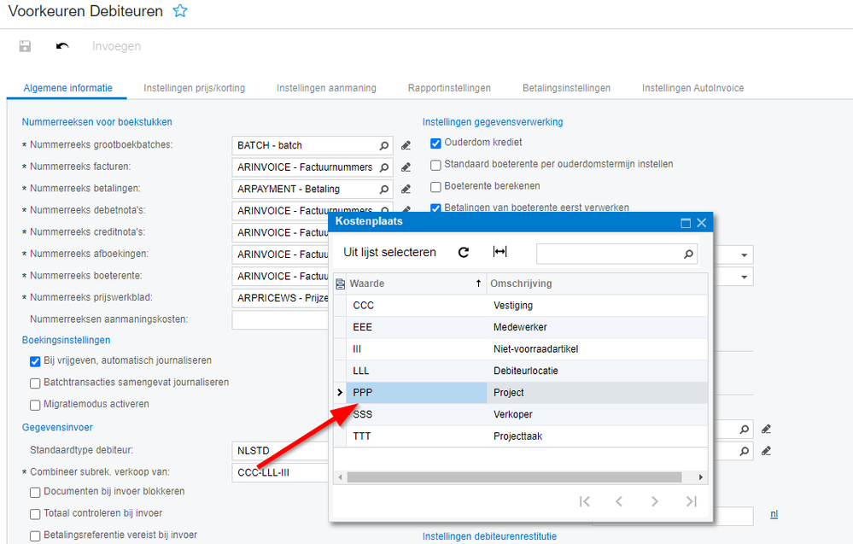Enable Batchtransacties samengevat journaliseren
The width and height of the screenshot is (853, 544).
pyautogui.click(x=35, y=383)
